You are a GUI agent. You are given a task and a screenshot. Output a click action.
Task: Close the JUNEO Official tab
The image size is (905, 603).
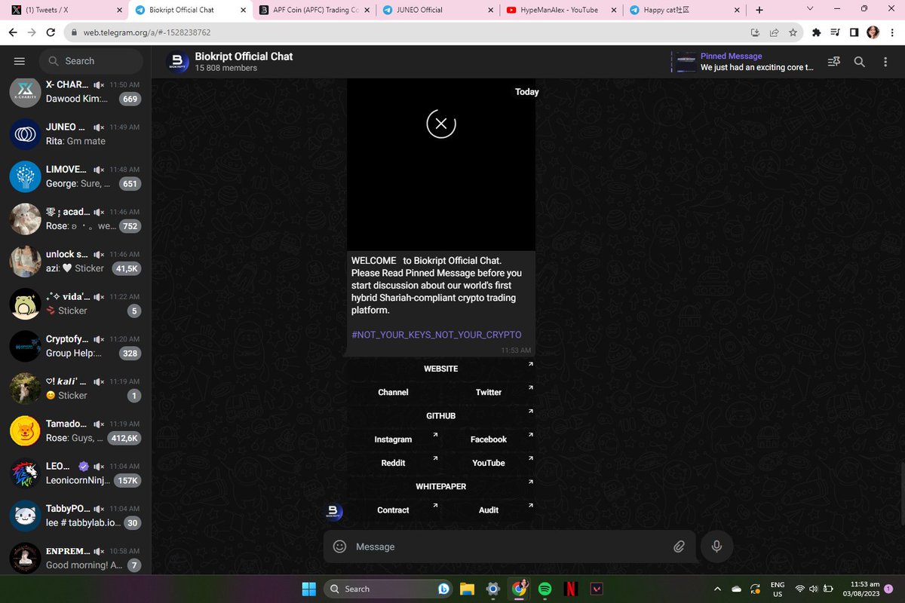click(x=490, y=10)
